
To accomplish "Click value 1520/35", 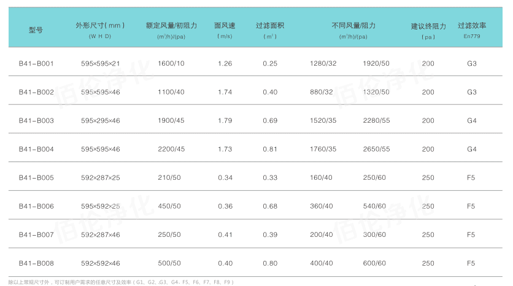I will click(x=323, y=120).
